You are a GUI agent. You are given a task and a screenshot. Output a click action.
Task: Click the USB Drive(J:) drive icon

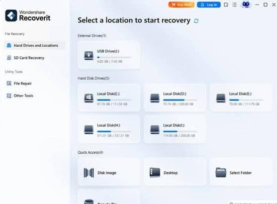89,55
